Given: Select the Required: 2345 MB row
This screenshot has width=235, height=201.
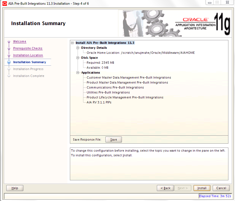Looking at the screenshot, I should click(x=100, y=63).
